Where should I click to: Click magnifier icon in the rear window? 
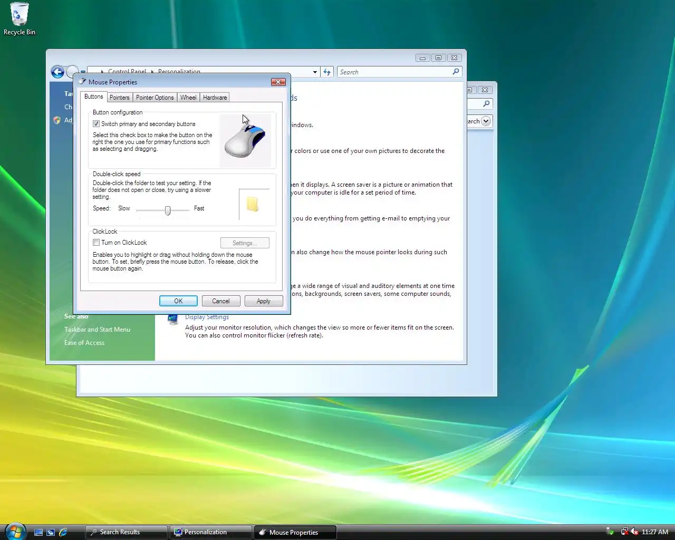click(486, 104)
